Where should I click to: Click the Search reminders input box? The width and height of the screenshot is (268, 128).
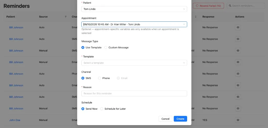[x=246, y=6]
